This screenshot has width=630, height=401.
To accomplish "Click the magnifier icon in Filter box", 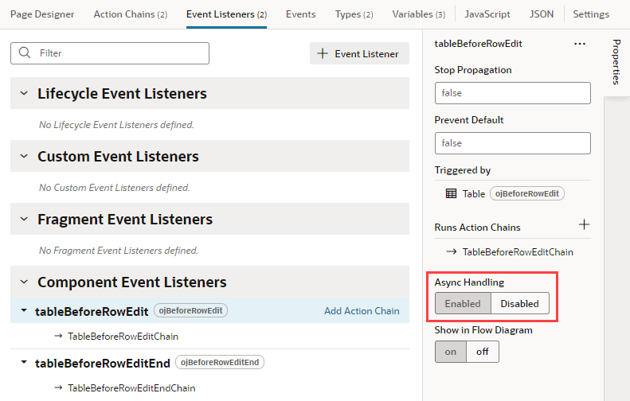I will point(25,53).
